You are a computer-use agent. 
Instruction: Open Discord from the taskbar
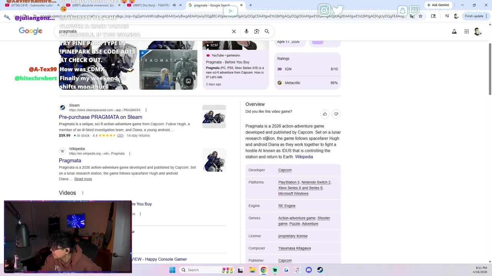pyautogui.click(x=309, y=270)
